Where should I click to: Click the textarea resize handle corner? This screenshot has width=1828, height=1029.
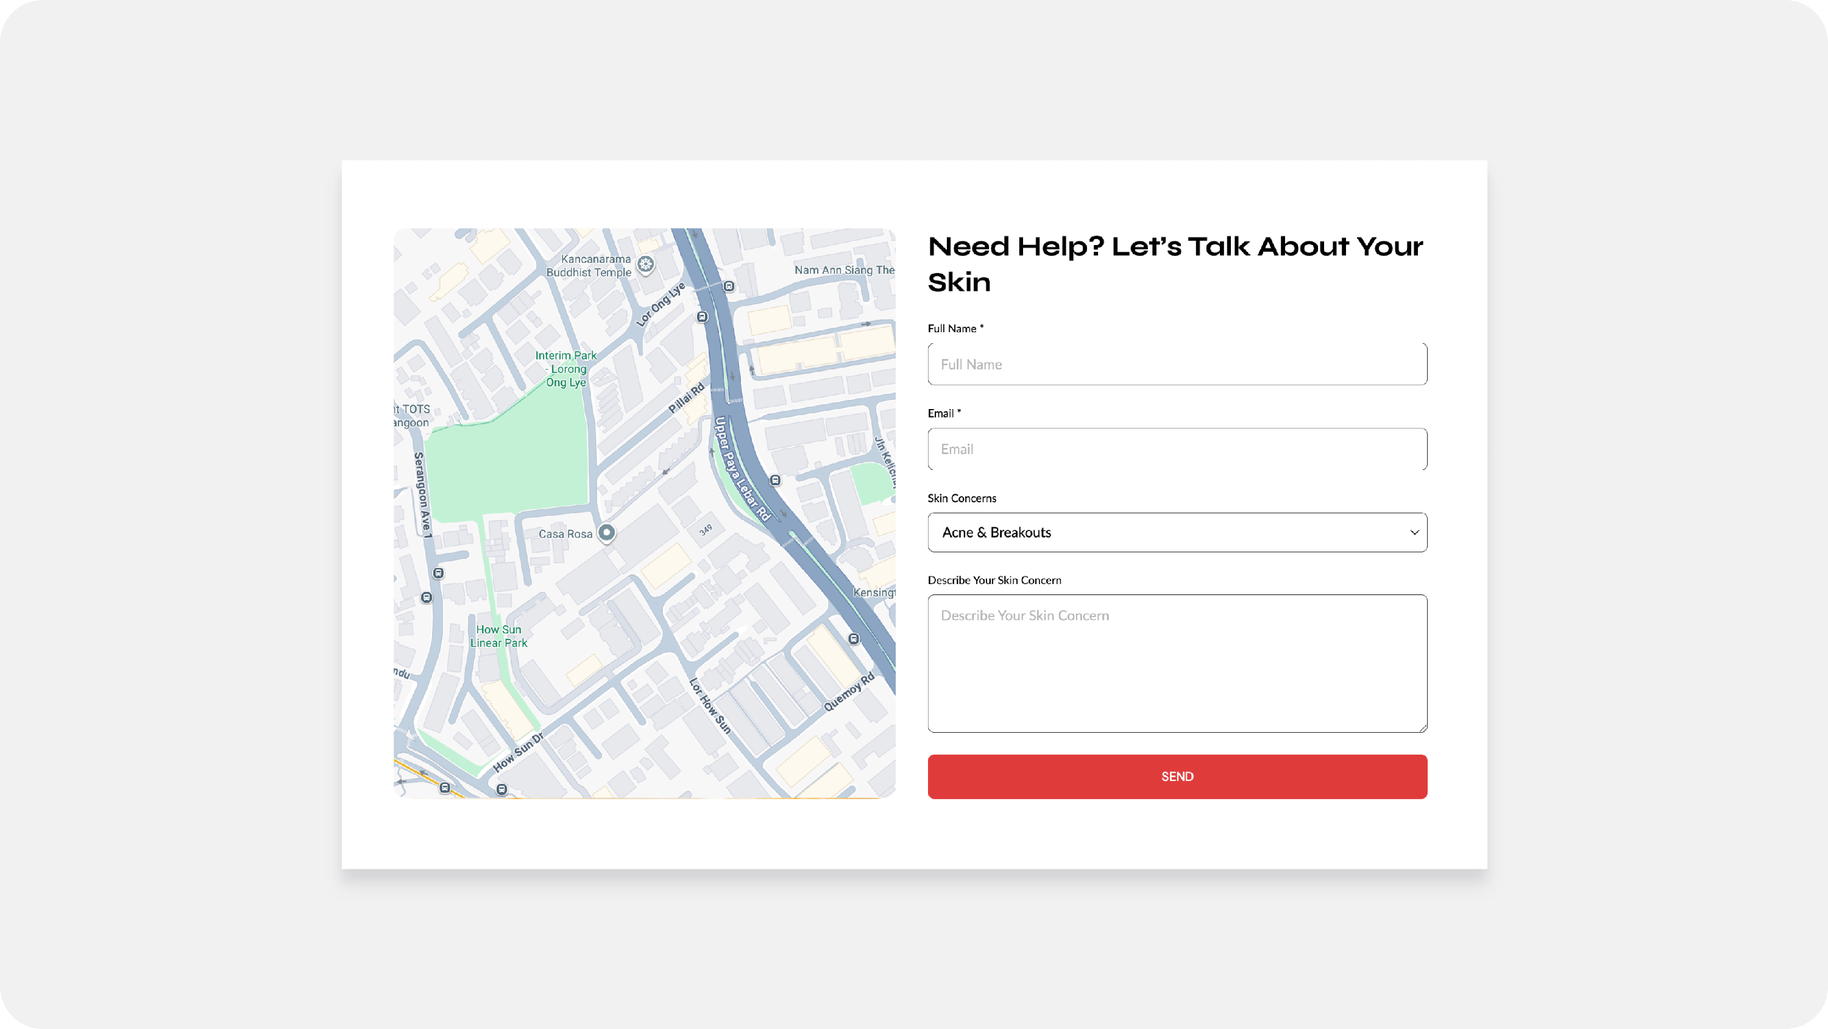(1422, 727)
